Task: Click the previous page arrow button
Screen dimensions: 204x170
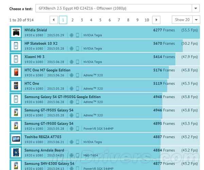Action: [x=54, y=20]
